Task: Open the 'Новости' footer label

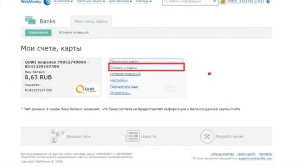Action: point(149,136)
